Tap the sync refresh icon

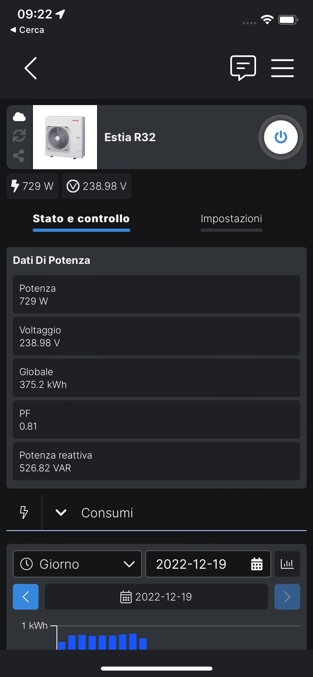pos(19,136)
